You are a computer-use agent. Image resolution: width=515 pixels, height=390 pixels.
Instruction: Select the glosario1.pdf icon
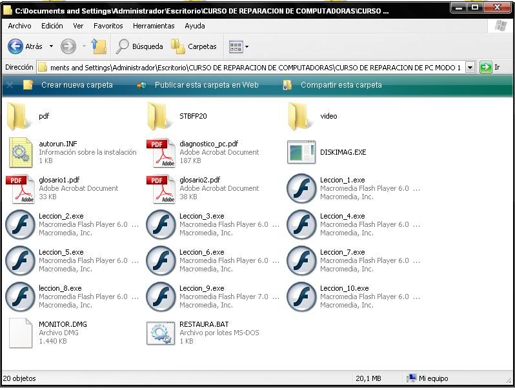click(21, 189)
